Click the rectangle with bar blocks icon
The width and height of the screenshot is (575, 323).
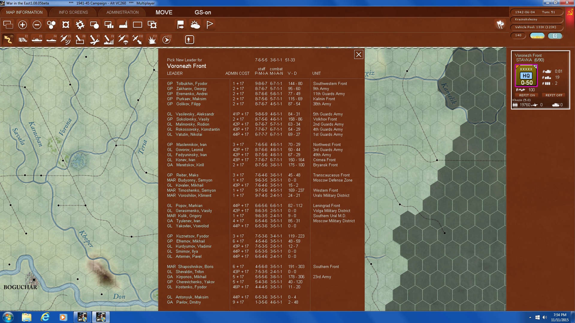(x=109, y=25)
